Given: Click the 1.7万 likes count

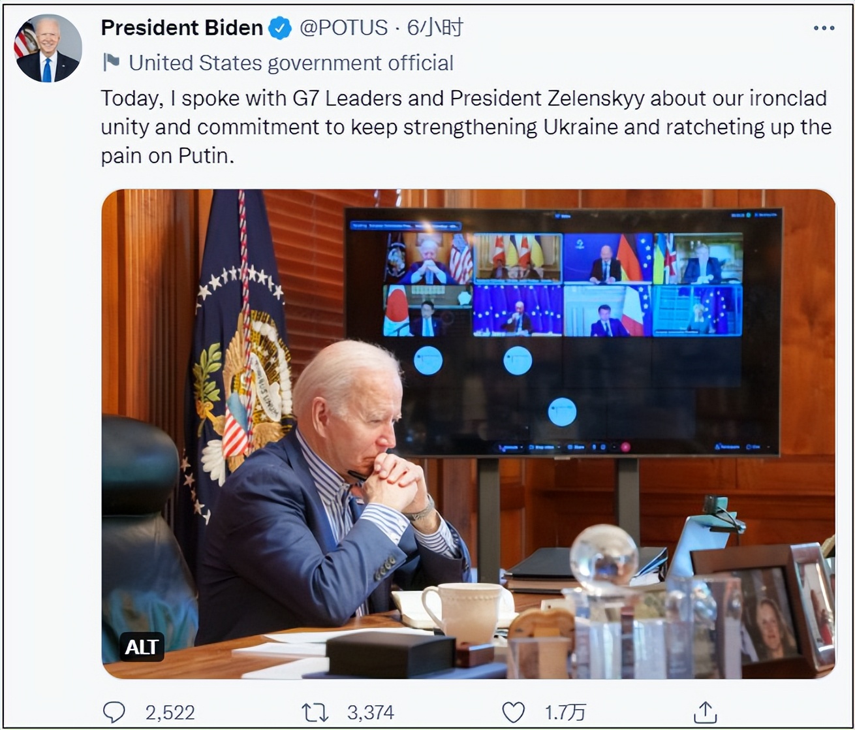Looking at the screenshot, I should [565, 712].
